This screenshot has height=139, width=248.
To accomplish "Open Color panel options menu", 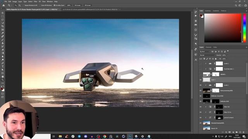I will pos(246,11).
